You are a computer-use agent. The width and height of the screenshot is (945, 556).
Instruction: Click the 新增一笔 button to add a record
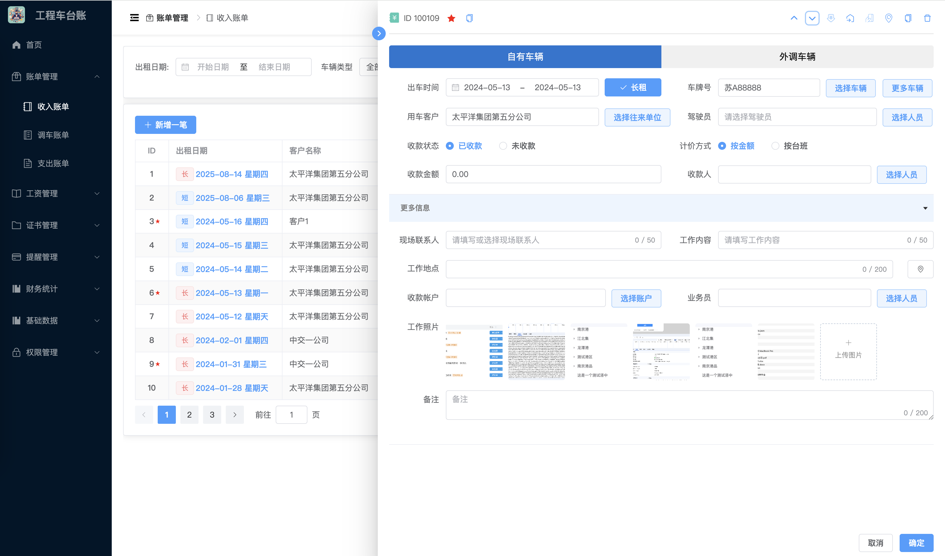point(165,125)
